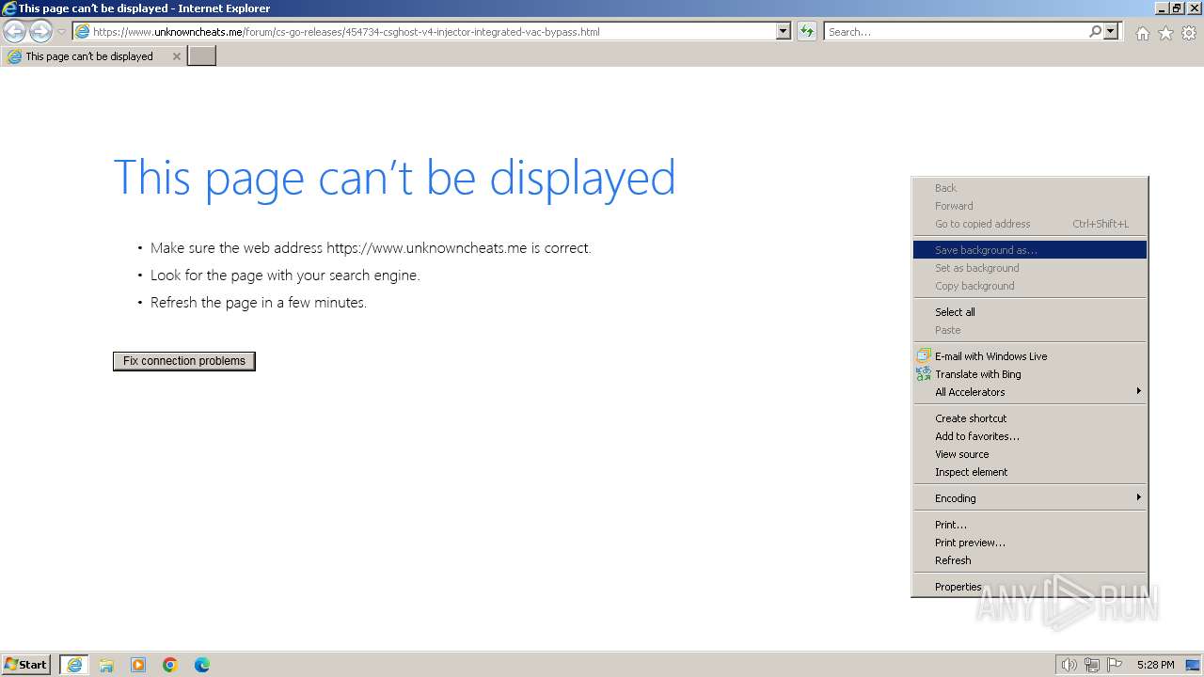Expand the address bar autocomplete dropdown
Image resolution: width=1204 pixels, height=677 pixels.
[784, 31]
